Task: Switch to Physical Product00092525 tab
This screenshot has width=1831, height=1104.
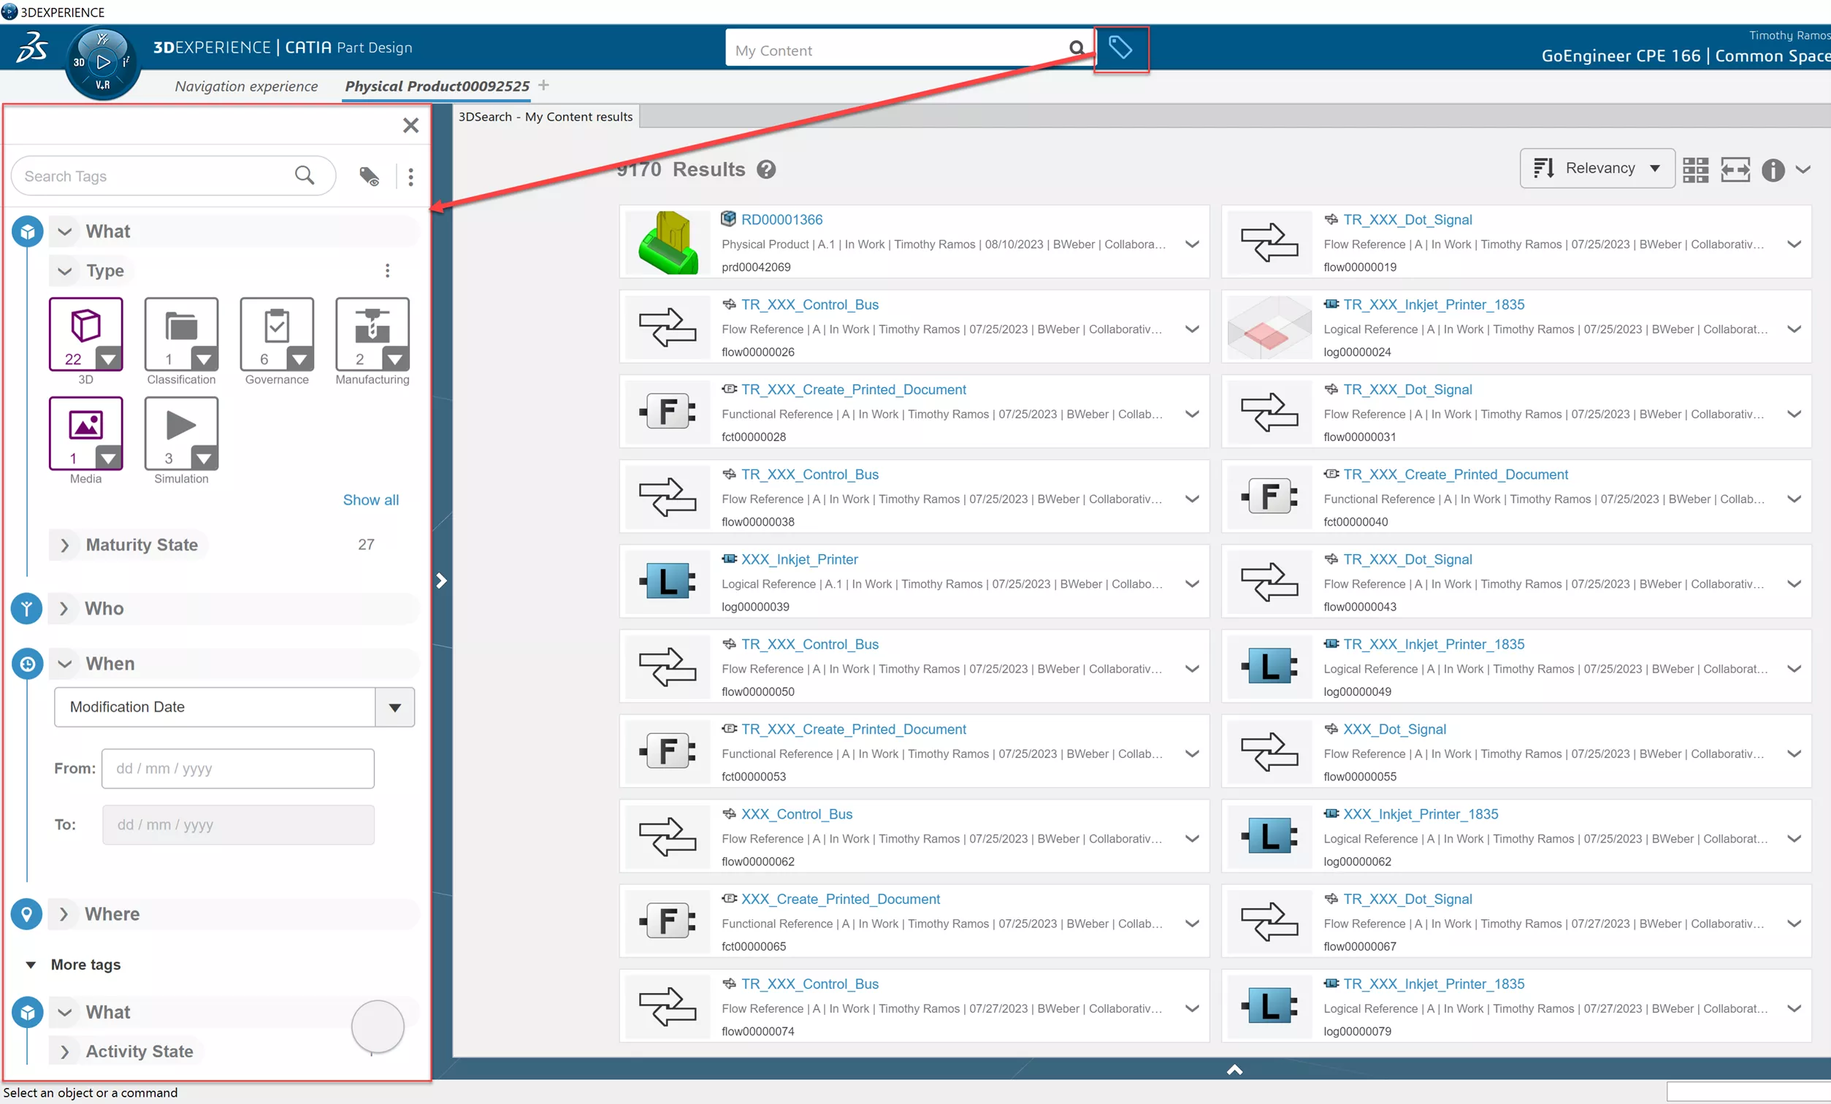Action: click(437, 85)
